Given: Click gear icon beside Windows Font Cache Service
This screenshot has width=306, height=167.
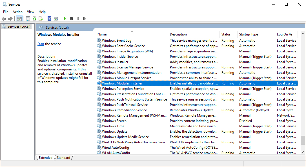Looking at the screenshot, I should [99, 46].
